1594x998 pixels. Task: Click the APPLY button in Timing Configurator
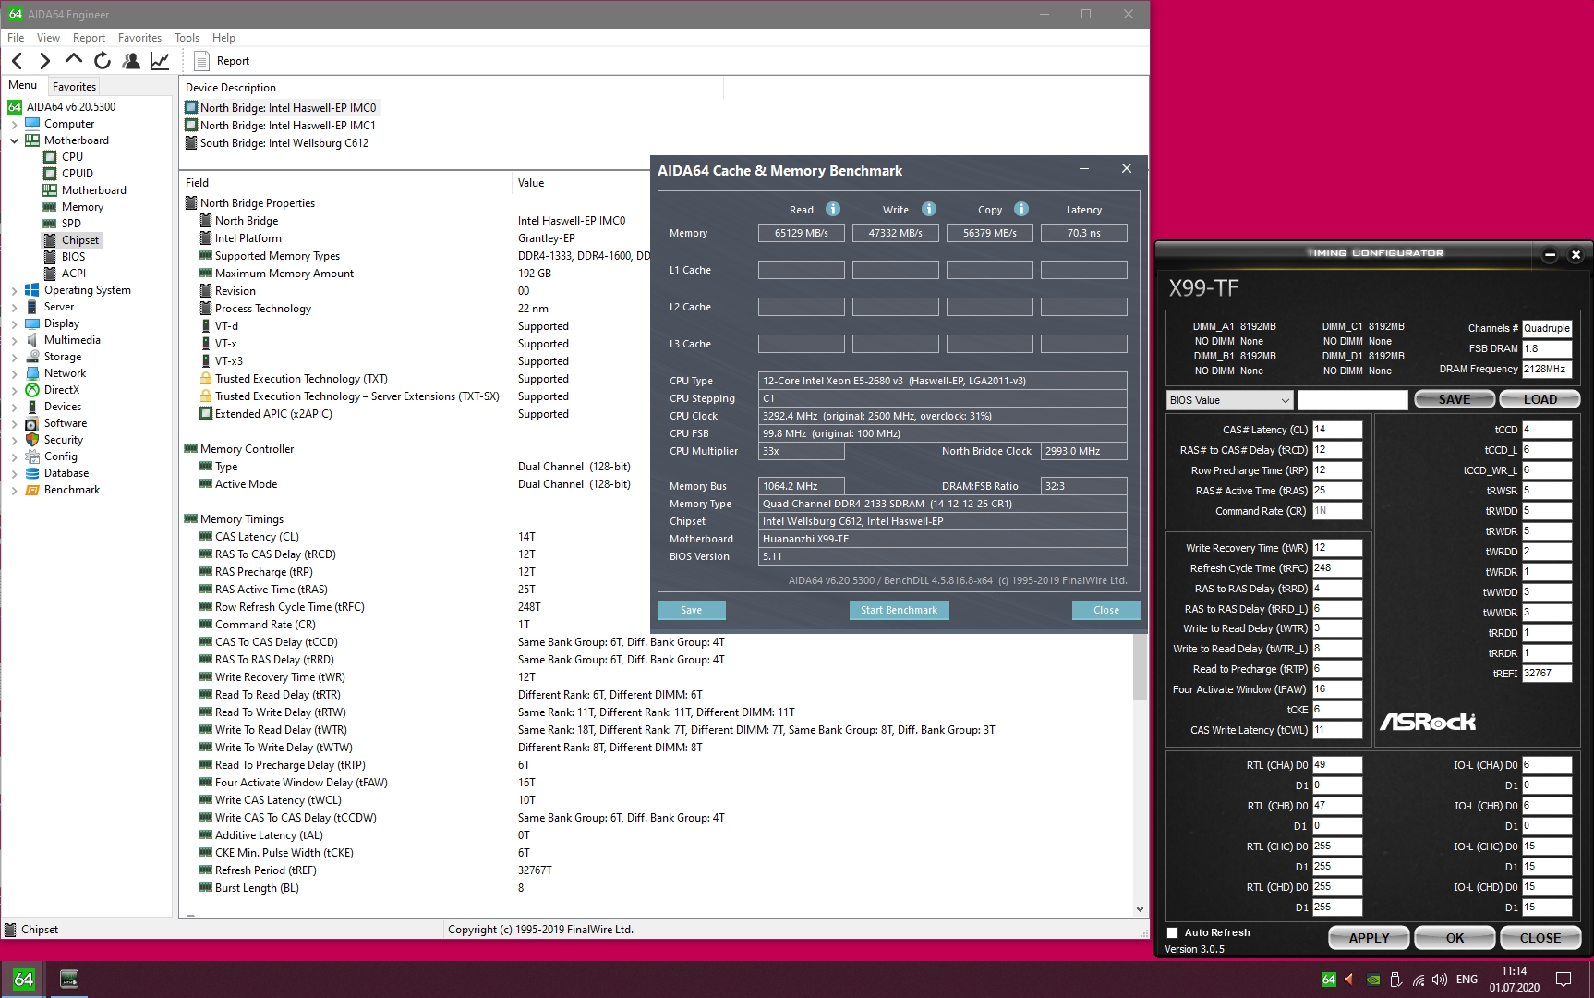pyautogui.click(x=1369, y=938)
